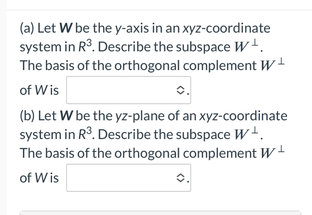
Task: Select the lower arrow of part (b) stepper
Action: click(x=181, y=179)
